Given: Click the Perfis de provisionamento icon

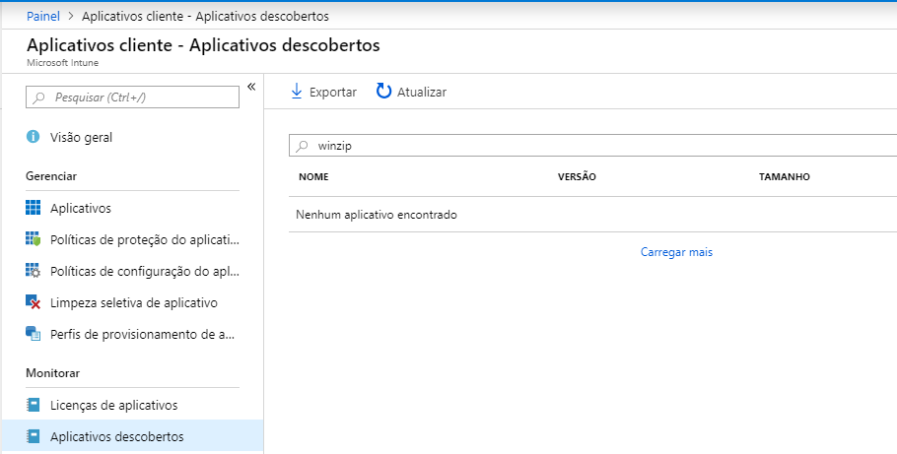Looking at the screenshot, I should click(33, 334).
